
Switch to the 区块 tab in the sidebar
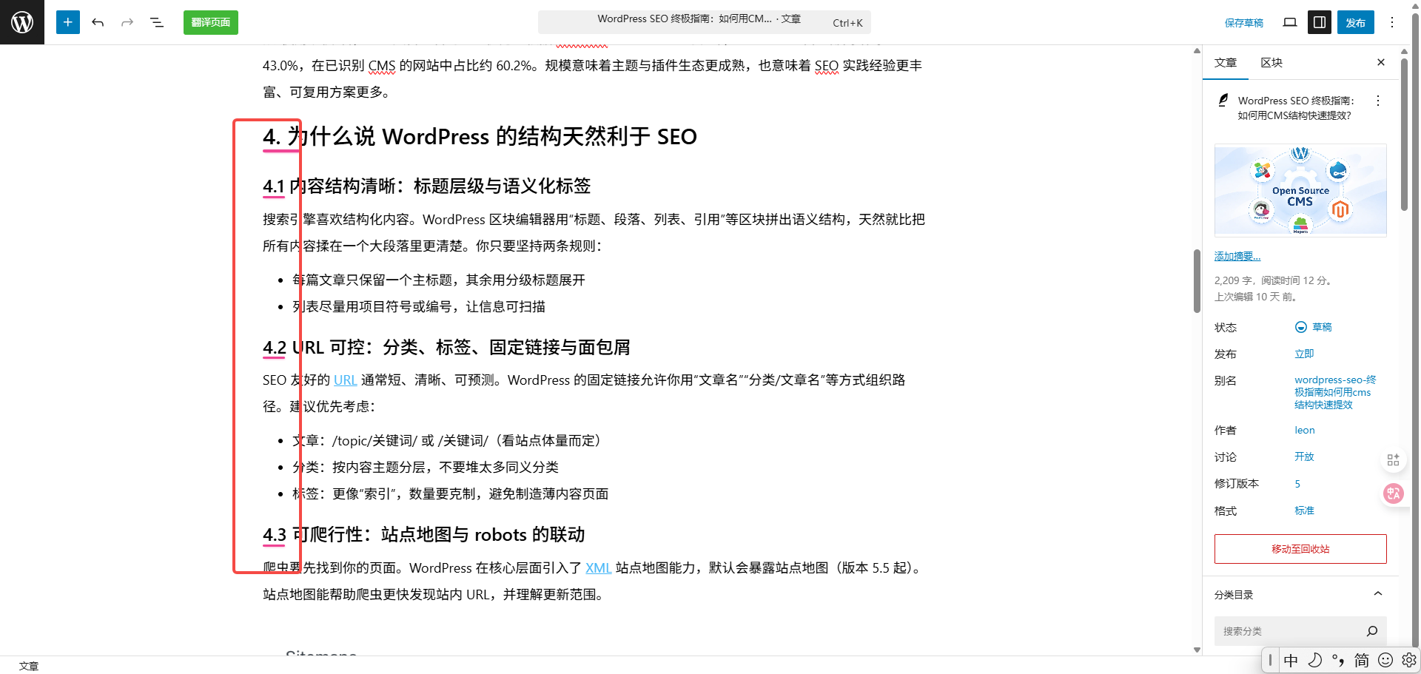(x=1271, y=63)
